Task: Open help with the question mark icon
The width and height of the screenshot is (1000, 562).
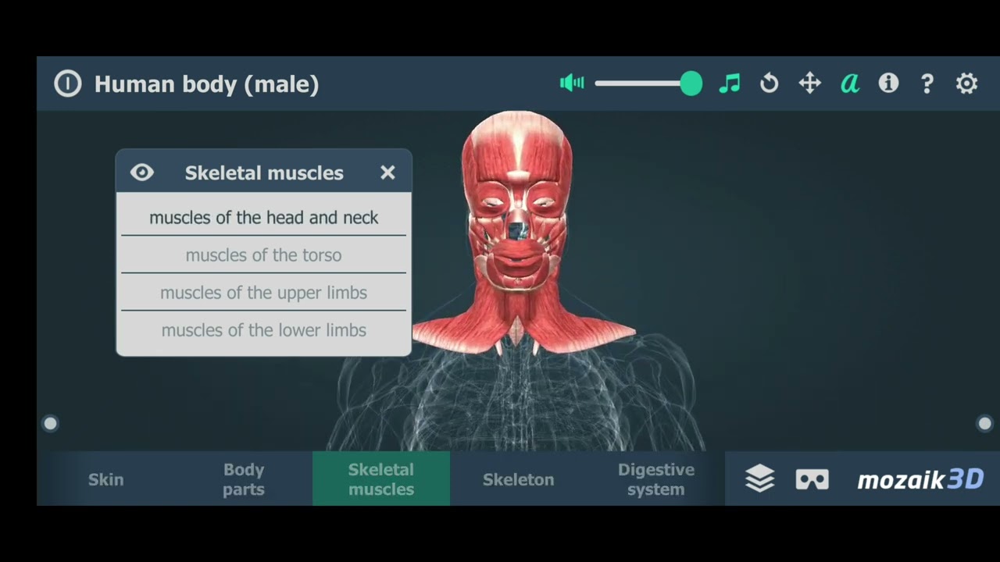Action: point(927,84)
